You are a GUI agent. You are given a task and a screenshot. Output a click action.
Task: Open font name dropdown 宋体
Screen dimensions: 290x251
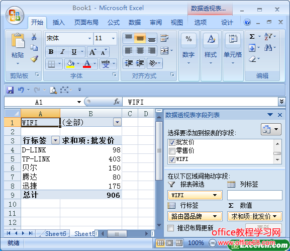89,39
